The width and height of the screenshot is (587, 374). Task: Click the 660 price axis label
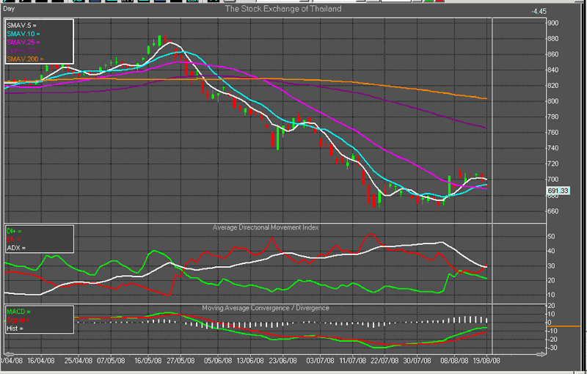coord(553,211)
